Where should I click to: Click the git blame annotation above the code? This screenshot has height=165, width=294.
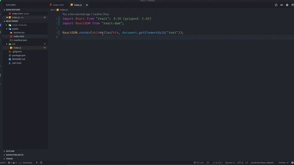(x=85, y=14)
